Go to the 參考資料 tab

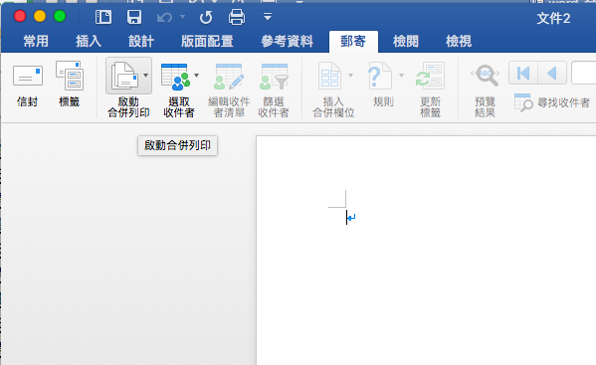click(x=287, y=41)
